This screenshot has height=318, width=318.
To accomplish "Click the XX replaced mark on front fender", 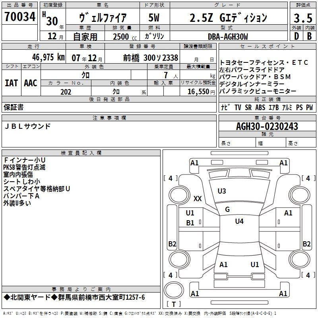I will pyautogui.click(x=198, y=198).
